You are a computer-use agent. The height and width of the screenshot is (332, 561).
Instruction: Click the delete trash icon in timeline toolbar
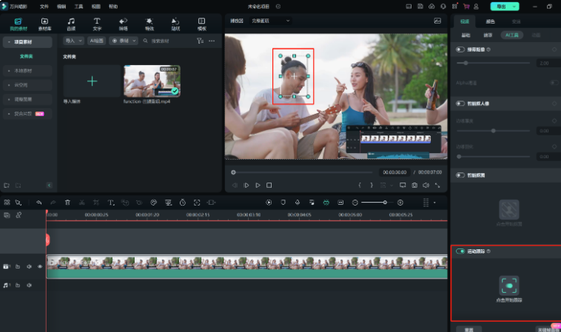point(67,202)
